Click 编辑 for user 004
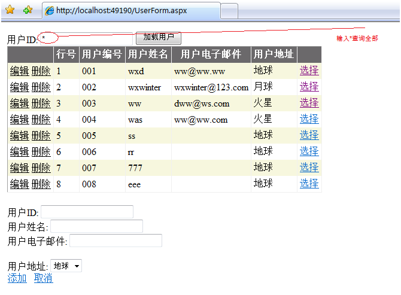Image resolution: width=401 pixels, height=295 pixels. point(19,120)
